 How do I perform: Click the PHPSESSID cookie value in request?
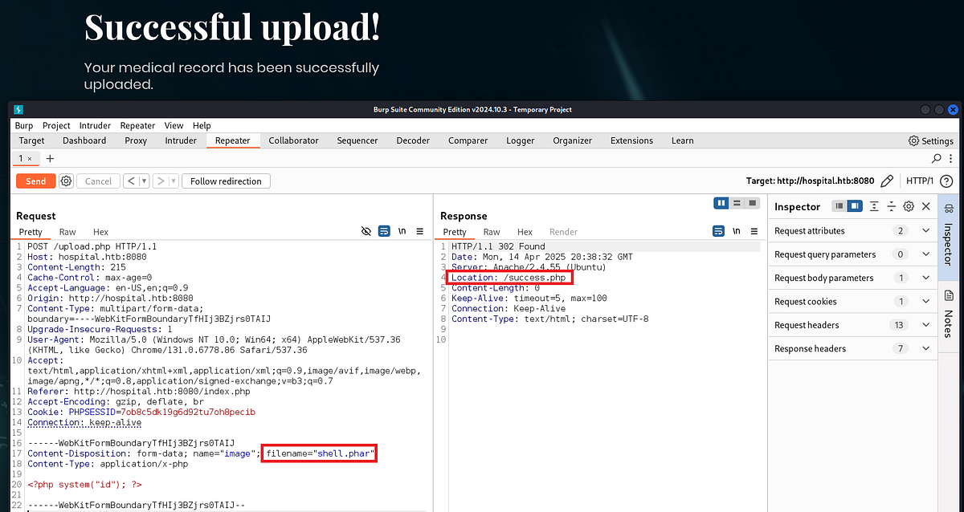(x=186, y=412)
